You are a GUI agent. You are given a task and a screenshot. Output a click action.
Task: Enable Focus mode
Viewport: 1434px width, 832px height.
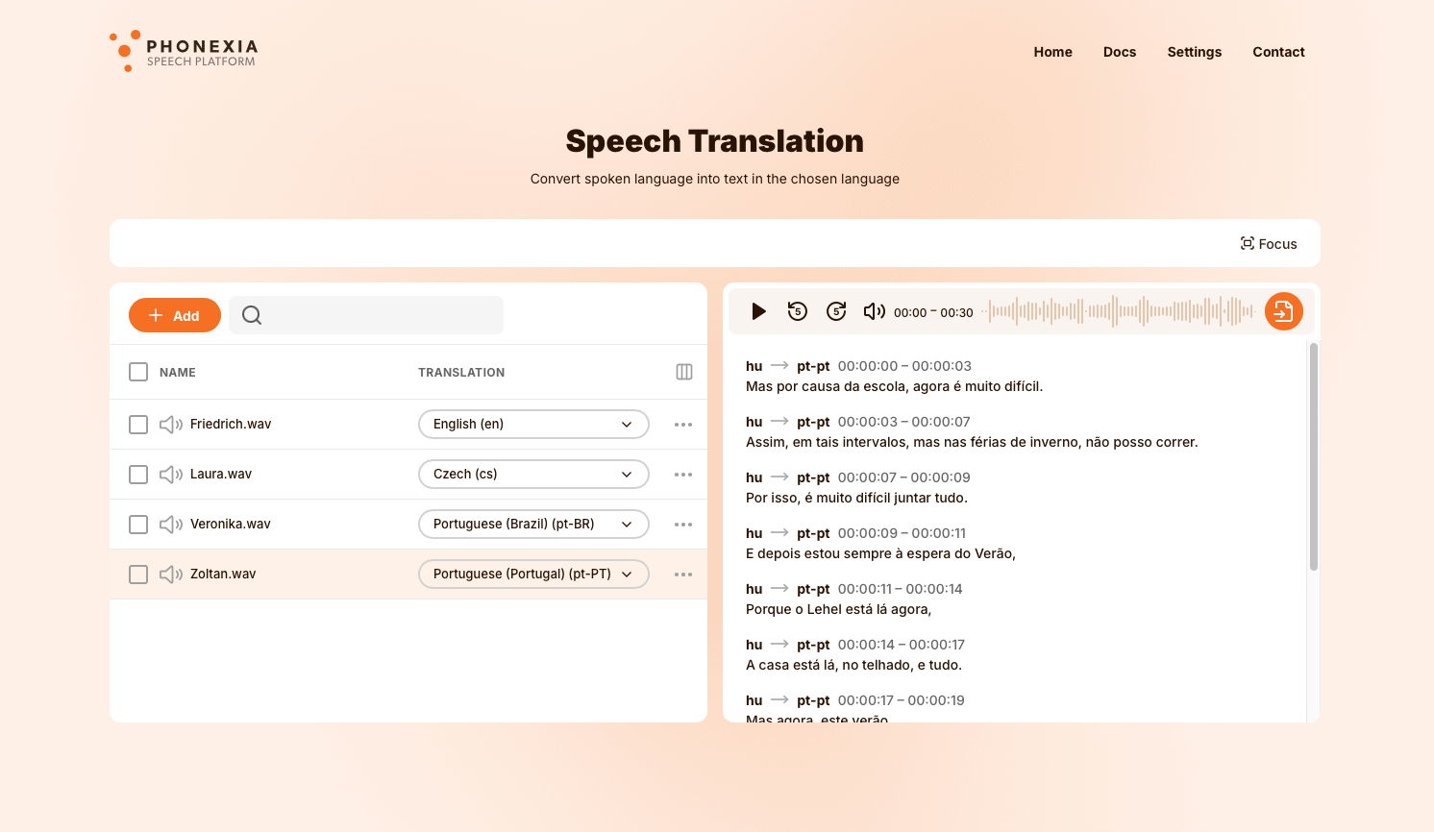(1268, 243)
